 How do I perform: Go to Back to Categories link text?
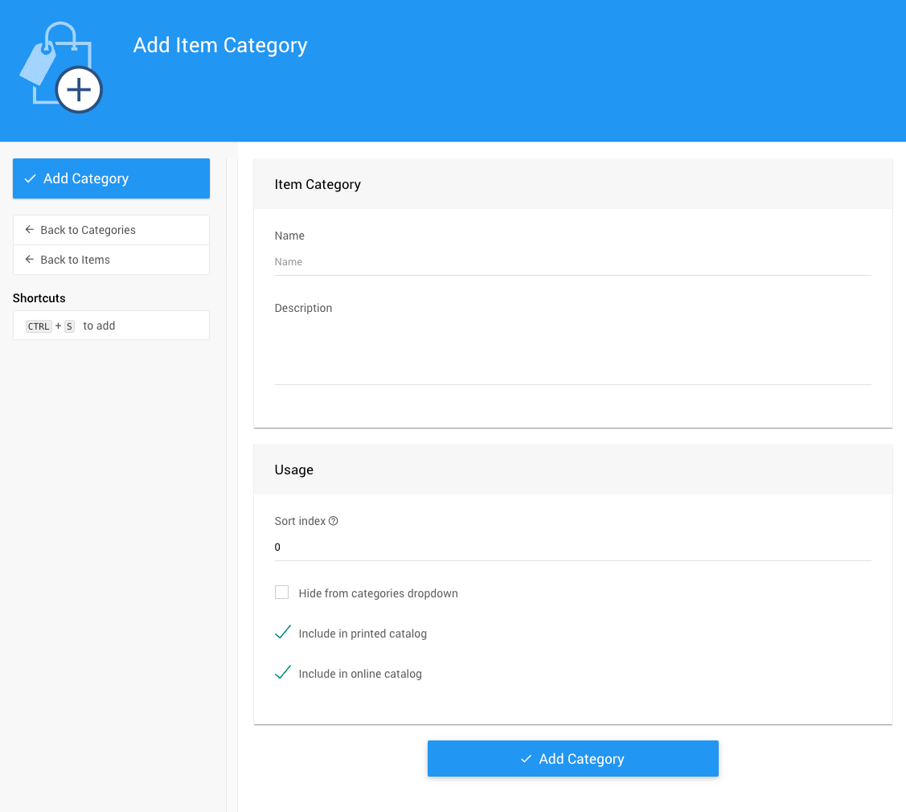tap(88, 230)
